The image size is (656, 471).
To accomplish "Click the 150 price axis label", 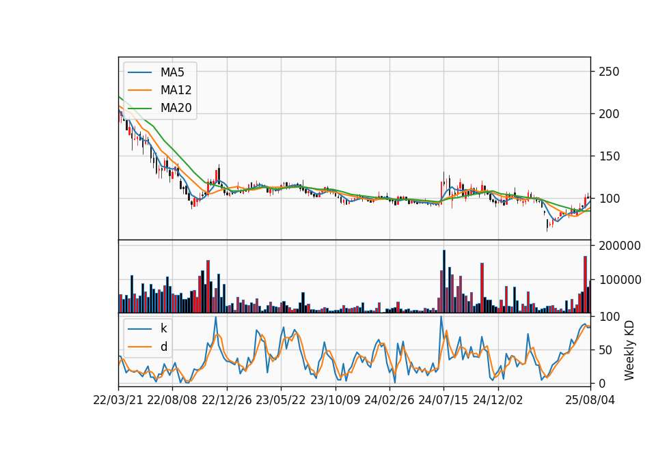I will [609, 156].
